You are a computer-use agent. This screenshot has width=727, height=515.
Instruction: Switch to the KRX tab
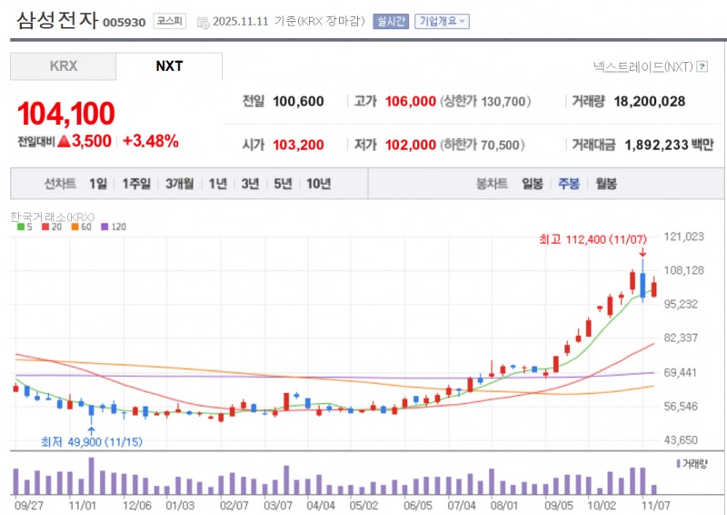(63, 66)
